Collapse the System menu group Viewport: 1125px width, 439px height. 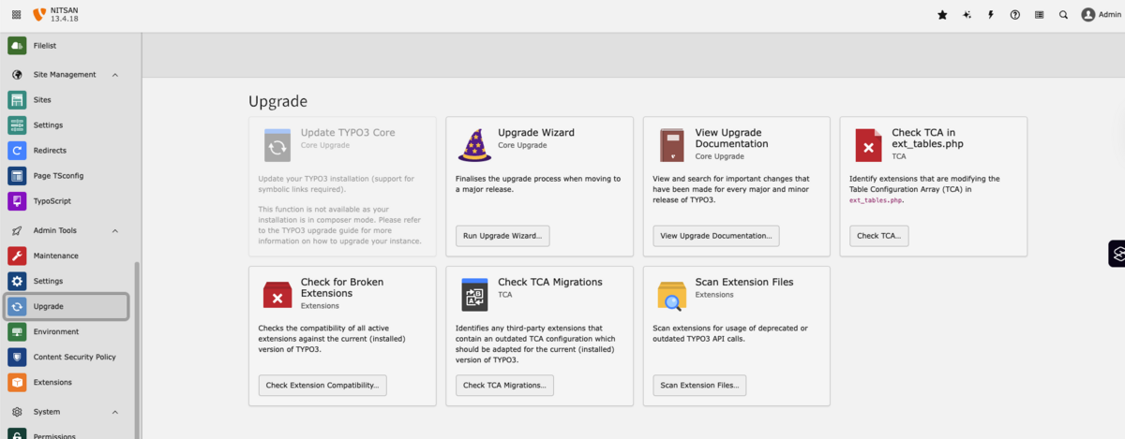pos(115,412)
